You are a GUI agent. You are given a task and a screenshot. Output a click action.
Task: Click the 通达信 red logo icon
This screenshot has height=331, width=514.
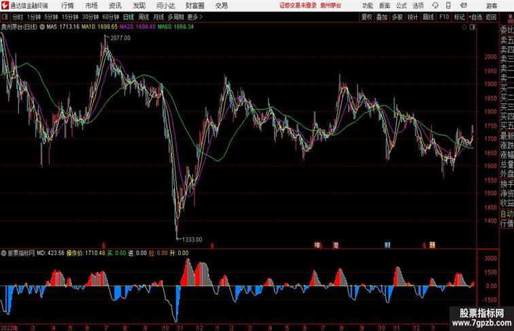pyautogui.click(x=5, y=5)
